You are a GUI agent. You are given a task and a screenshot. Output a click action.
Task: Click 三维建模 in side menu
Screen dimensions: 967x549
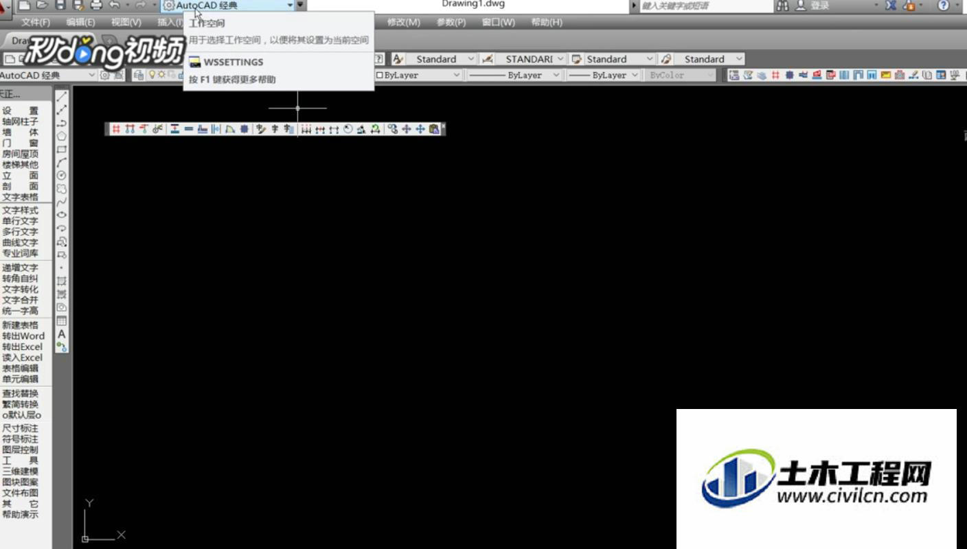[x=21, y=471]
